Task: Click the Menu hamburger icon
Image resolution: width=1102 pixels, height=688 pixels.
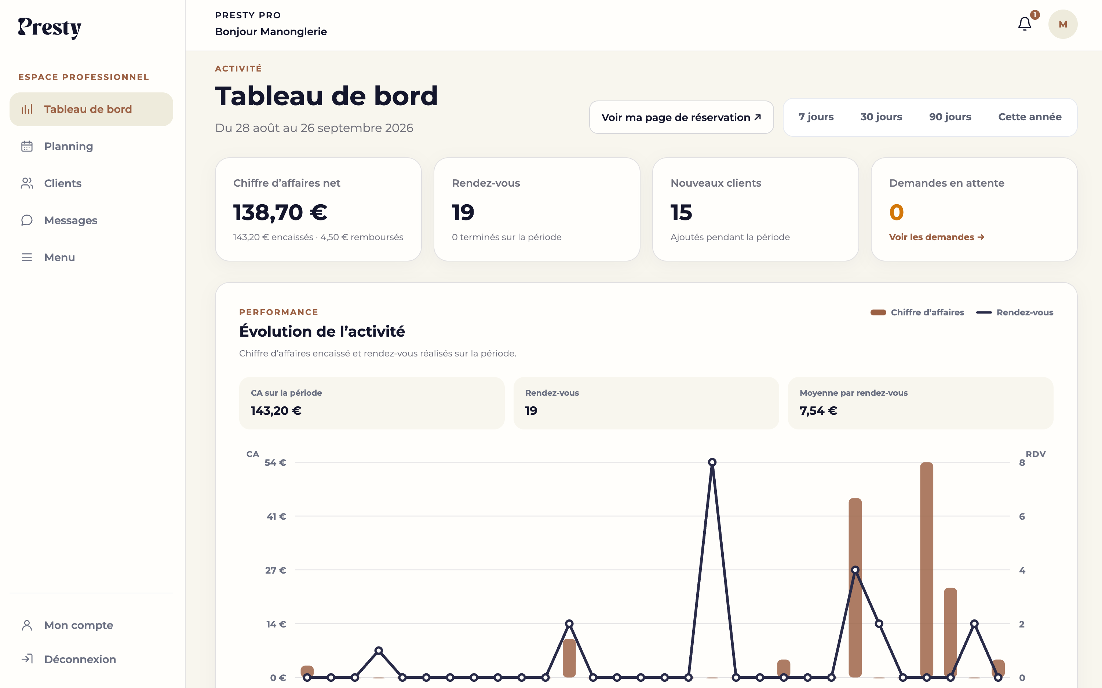Action: (27, 257)
